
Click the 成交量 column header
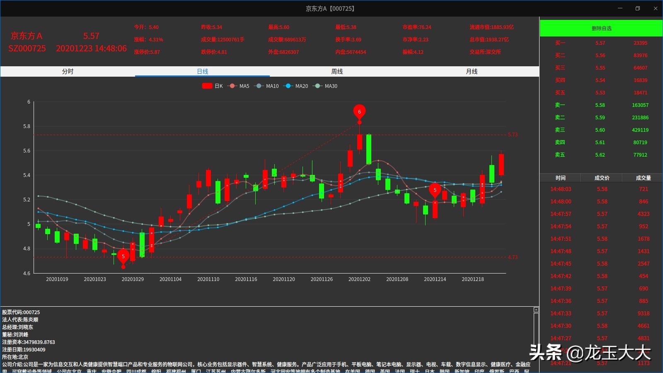(643, 178)
